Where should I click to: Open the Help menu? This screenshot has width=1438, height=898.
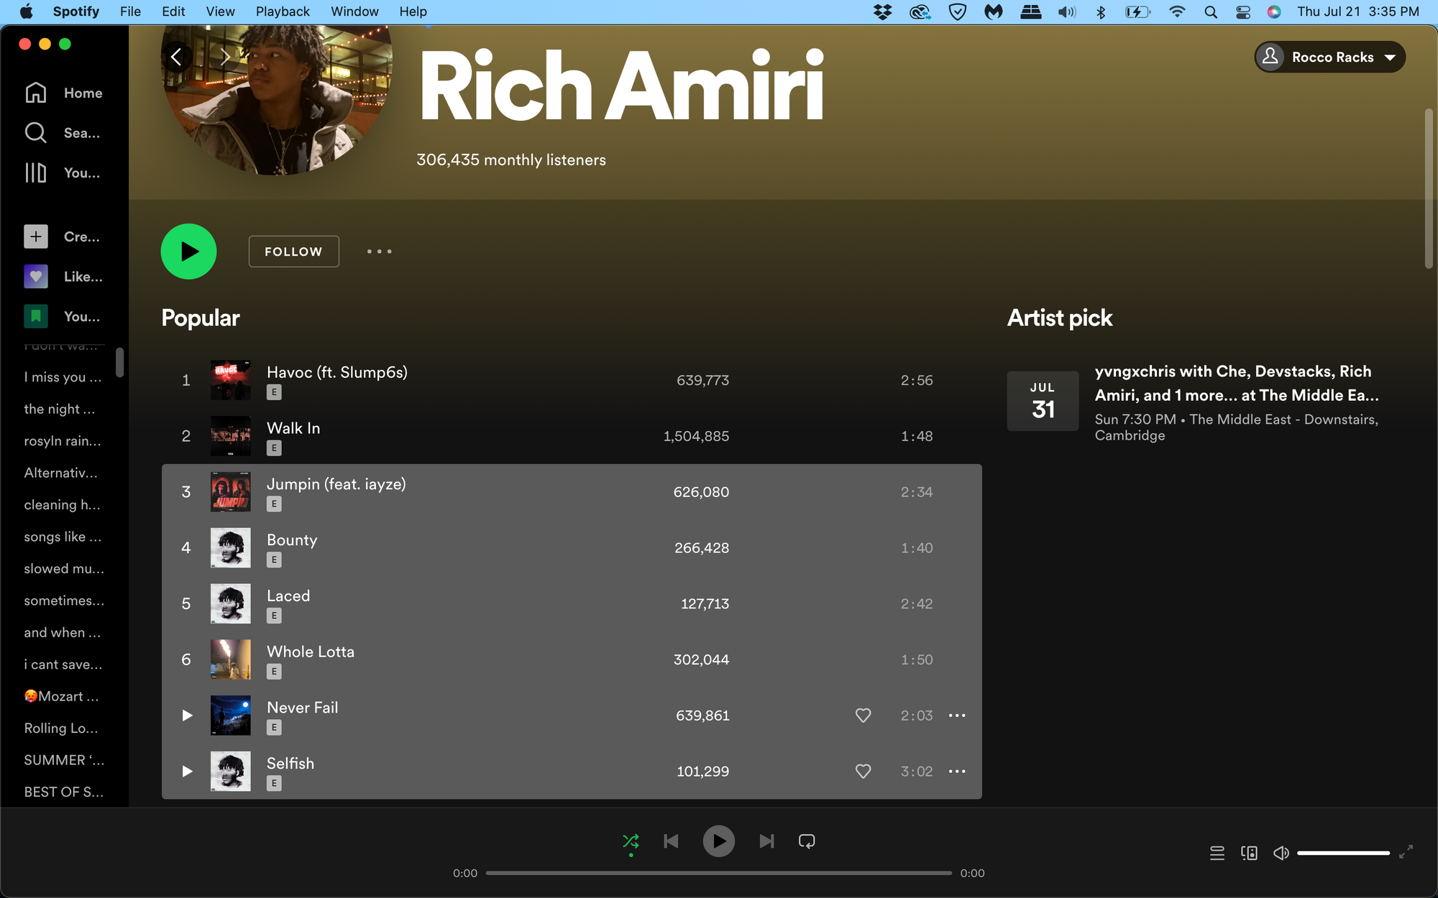pos(413,11)
